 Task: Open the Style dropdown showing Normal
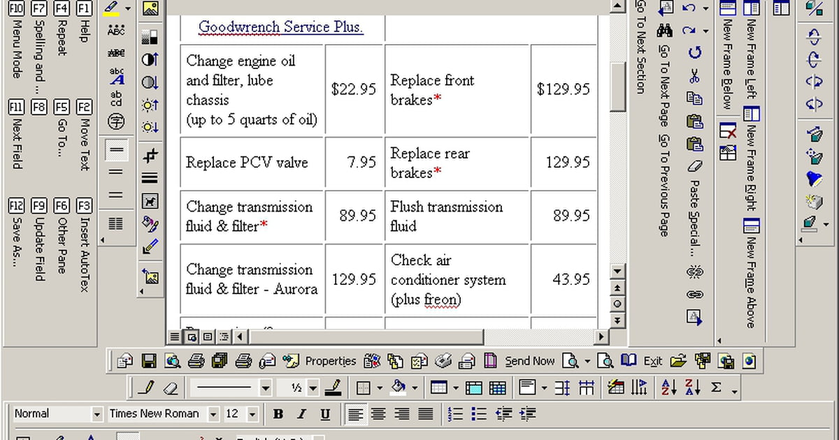coord(97,414)
